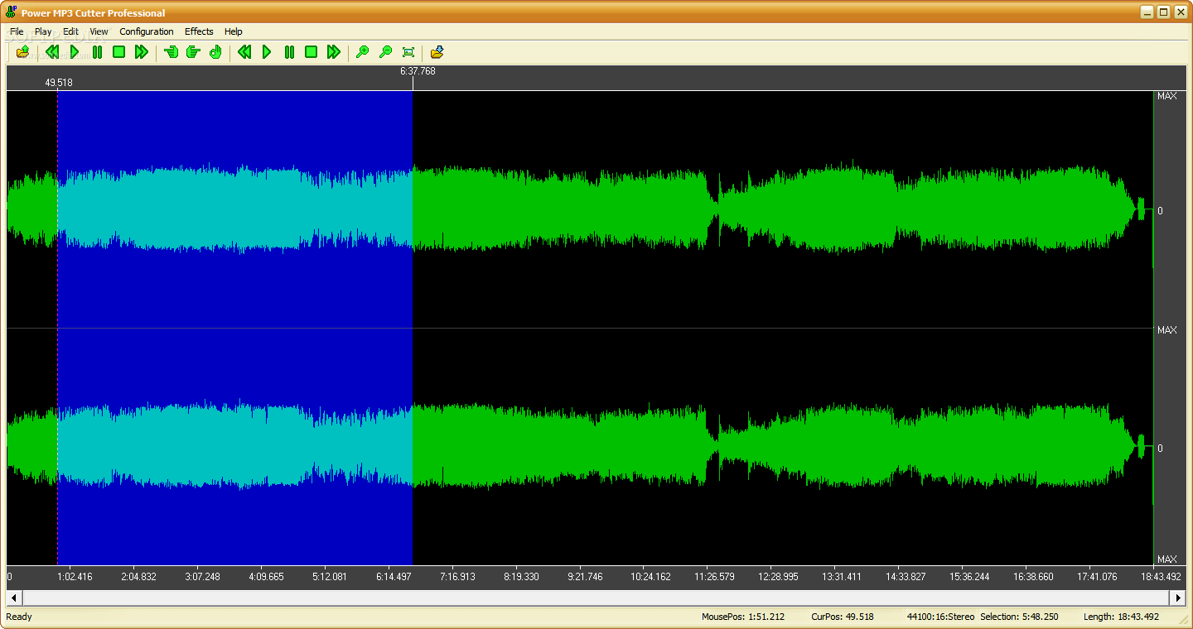The height and width of the screenshot is (629, 1193).
Task: Click the 16:38.660 time ruler label
Action: [x=1033, y=577]
